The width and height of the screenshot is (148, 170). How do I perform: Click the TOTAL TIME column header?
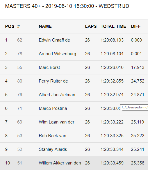(113, 26)
